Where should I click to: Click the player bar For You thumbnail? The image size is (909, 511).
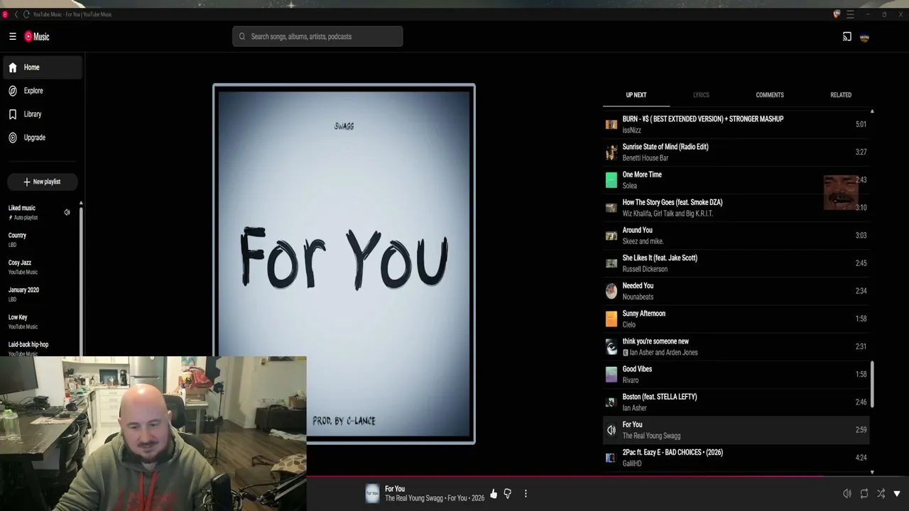coord(372,493)
